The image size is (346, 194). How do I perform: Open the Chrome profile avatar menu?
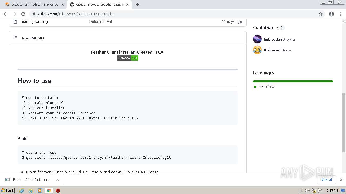[x=331, y=14]
